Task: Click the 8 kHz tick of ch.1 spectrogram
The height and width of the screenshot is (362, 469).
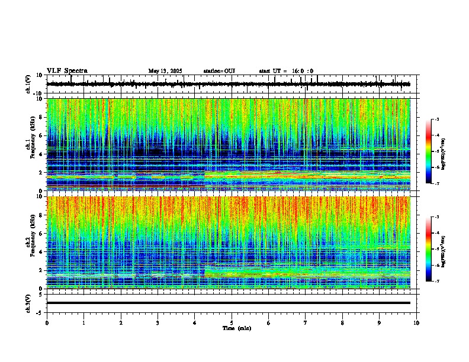Action: pyautogui.click(x=41, y=117)
